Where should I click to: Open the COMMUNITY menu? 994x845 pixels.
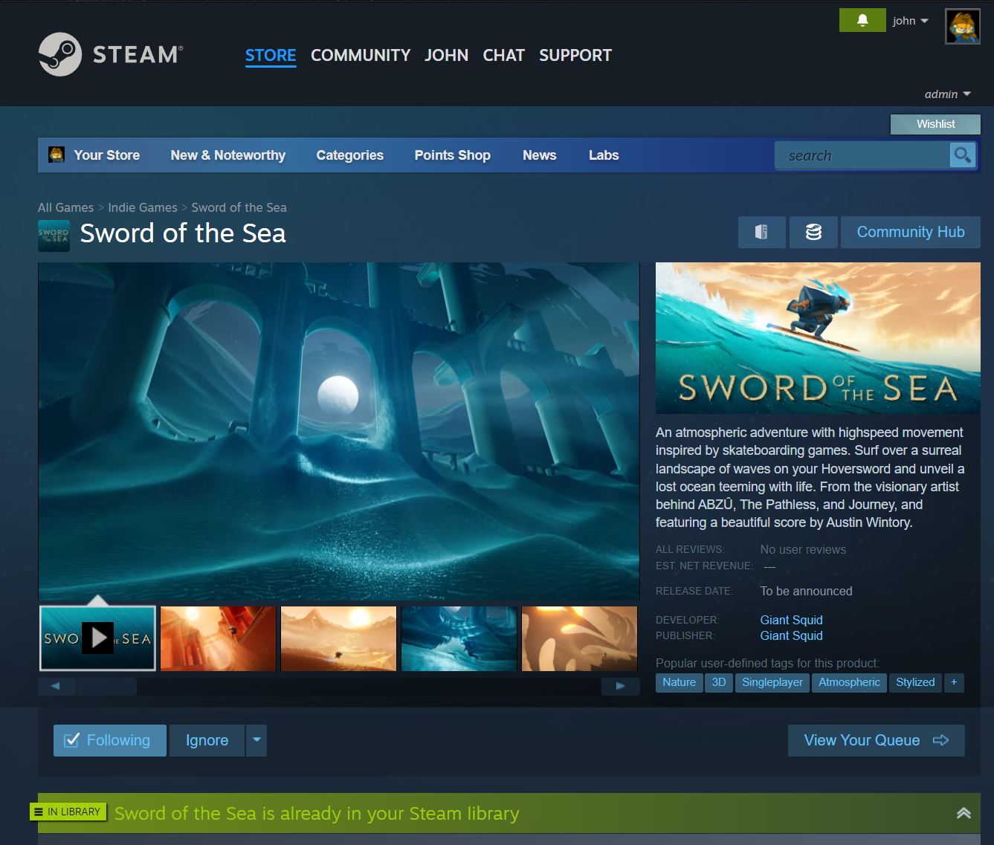(x=361, y=56)
